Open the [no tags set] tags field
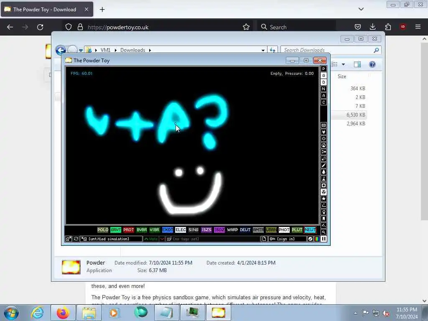This screenshot has height=321, width=428. click(213, 239)
